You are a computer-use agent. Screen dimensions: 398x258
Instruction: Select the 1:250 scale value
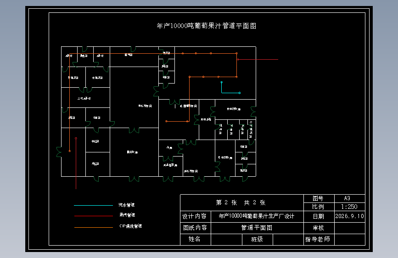pos(349,207)
